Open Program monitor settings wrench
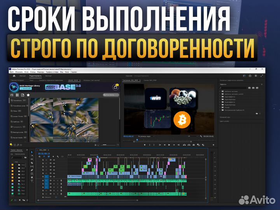The image size is (280, 210). tap(201, 136)
